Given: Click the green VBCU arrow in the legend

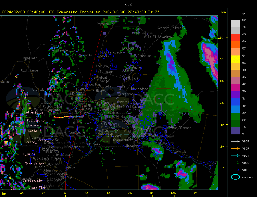Looking at the screenshot, I should (235, 163).
